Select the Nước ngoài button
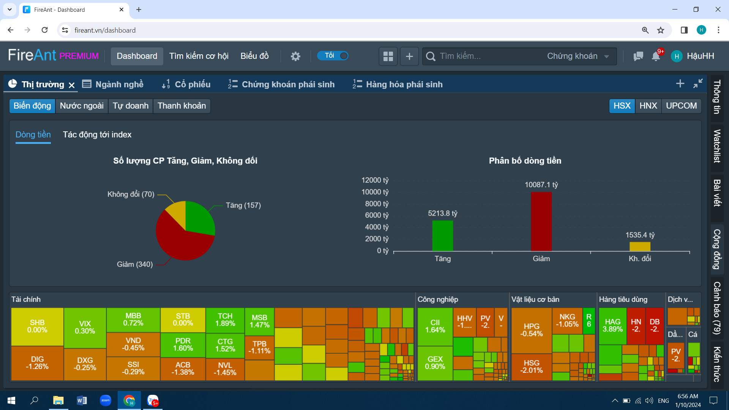The image size is (729, 410). click(82, 106)
